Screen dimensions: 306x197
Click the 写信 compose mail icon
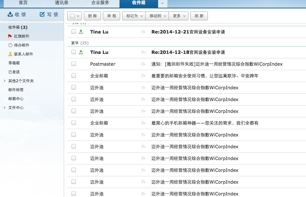point(42,14)
